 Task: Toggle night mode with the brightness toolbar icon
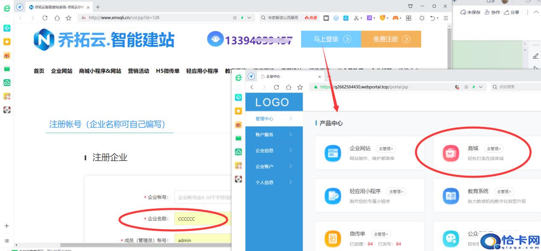pyautogui.click(x=422, y=18)
